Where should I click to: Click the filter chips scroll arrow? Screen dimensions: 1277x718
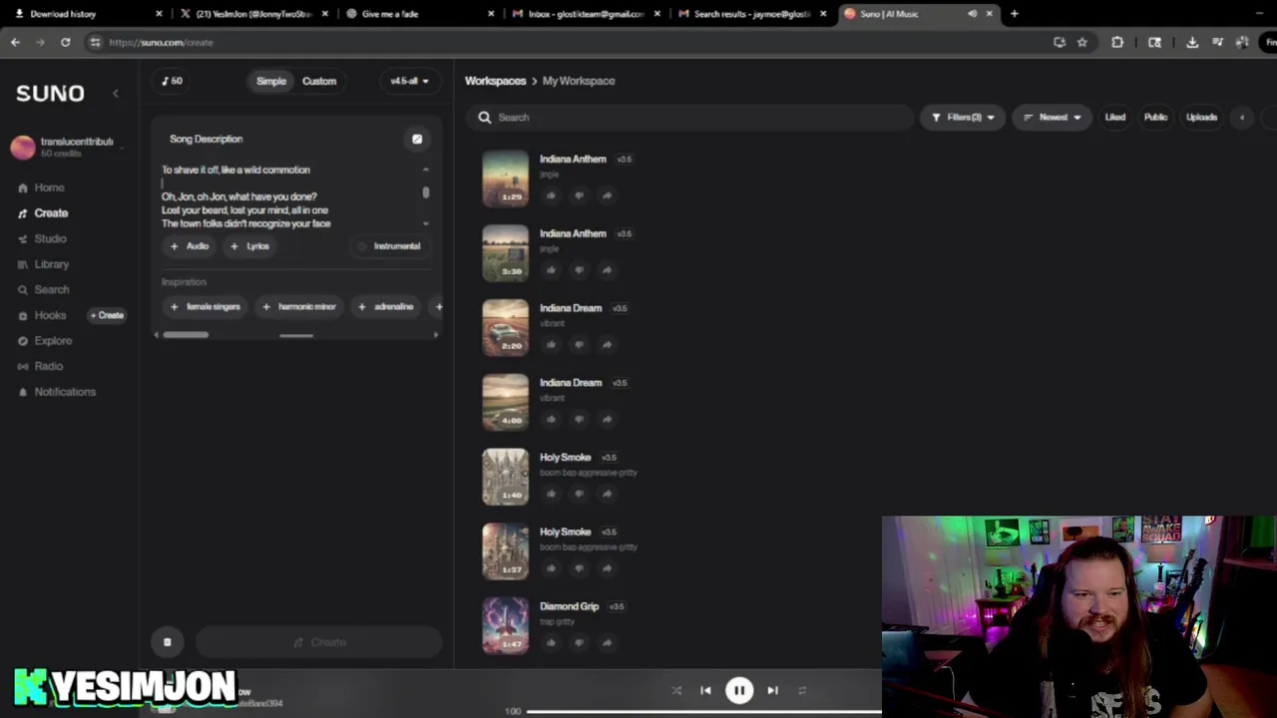pyautogui.click(x=1242, y=118)
